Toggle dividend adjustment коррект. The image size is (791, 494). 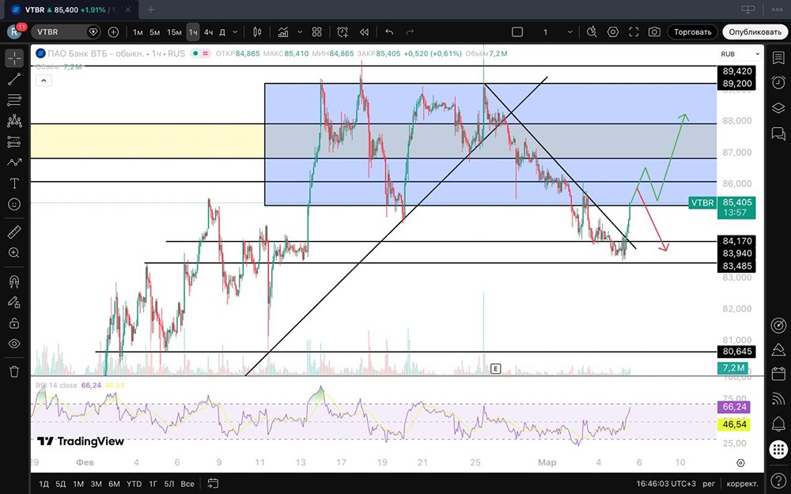point(742,484)
